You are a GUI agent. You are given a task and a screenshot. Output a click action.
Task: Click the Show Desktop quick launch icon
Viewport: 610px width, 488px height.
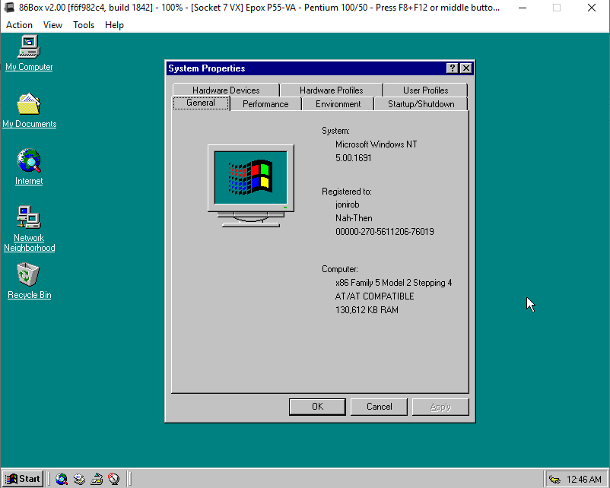coord(97,479)
